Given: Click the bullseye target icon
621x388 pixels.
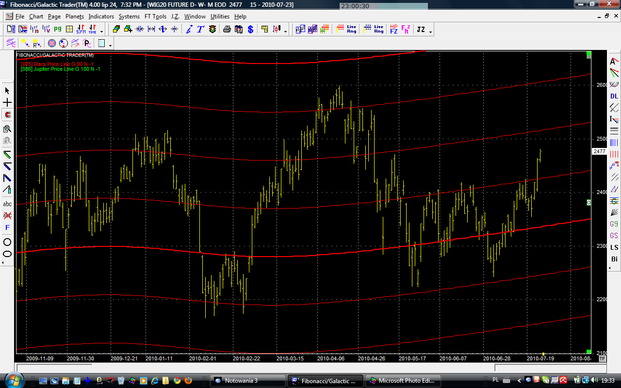Looking at the screenshot, I should tap(51, 43).
